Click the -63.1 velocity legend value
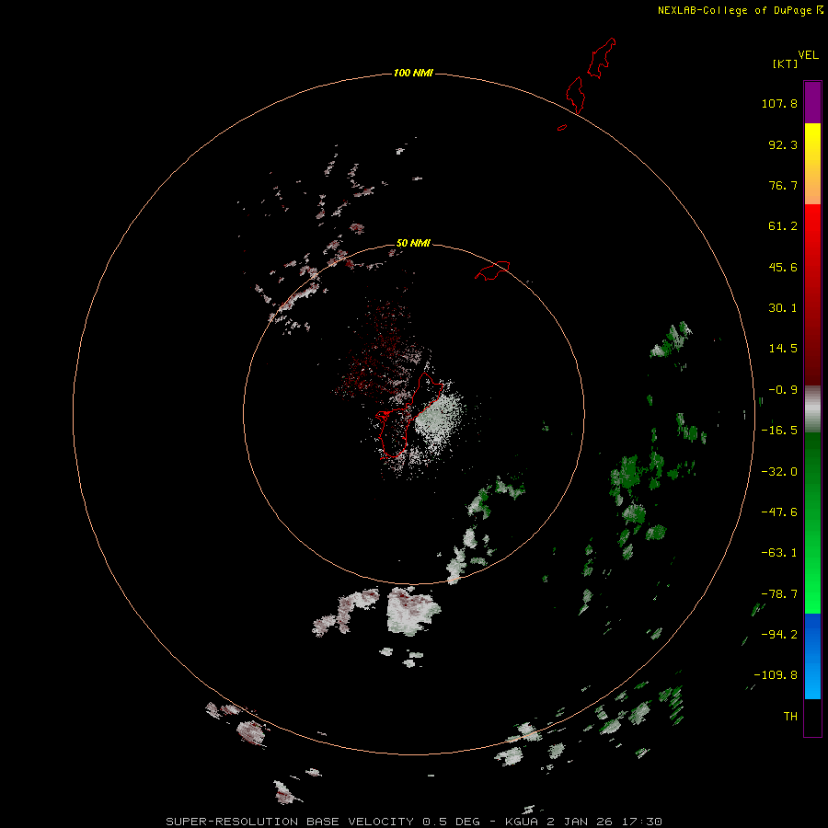 point(779,553)
